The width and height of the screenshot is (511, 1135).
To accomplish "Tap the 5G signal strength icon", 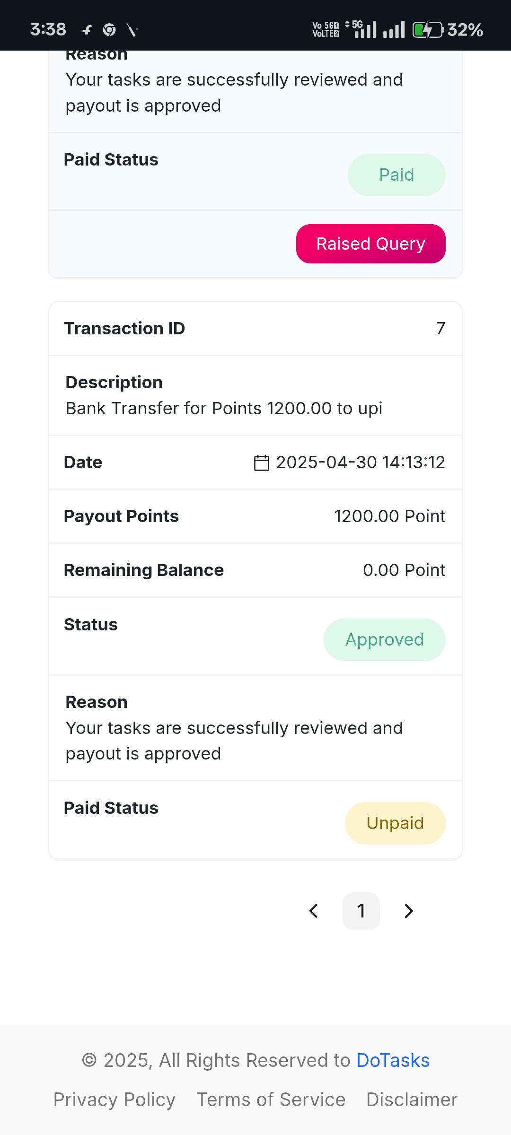I will [x=361, y=29].
